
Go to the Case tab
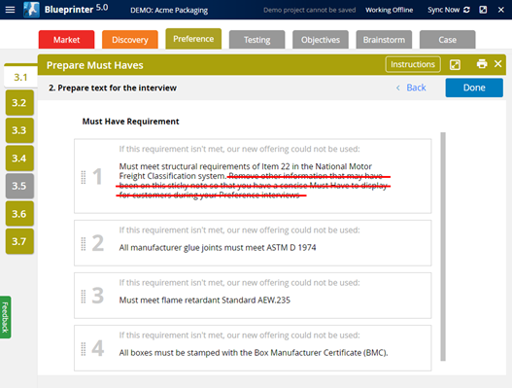tap(447, 40)
